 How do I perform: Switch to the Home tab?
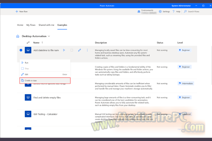[x=20, y=25]
